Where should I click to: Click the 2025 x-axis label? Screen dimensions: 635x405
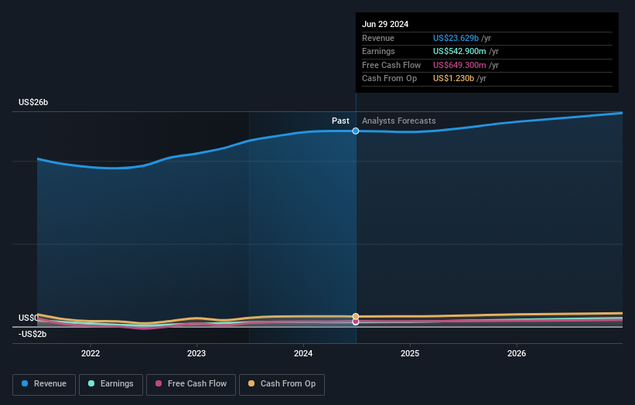click(410, 353)
